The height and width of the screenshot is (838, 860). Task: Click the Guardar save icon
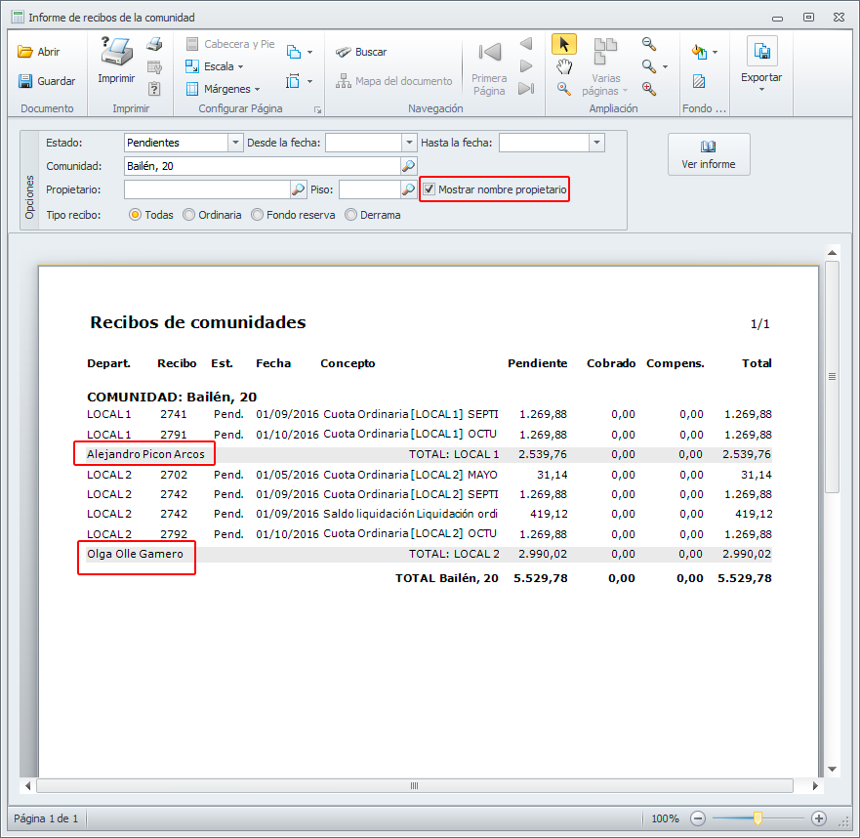click(25, 81)
